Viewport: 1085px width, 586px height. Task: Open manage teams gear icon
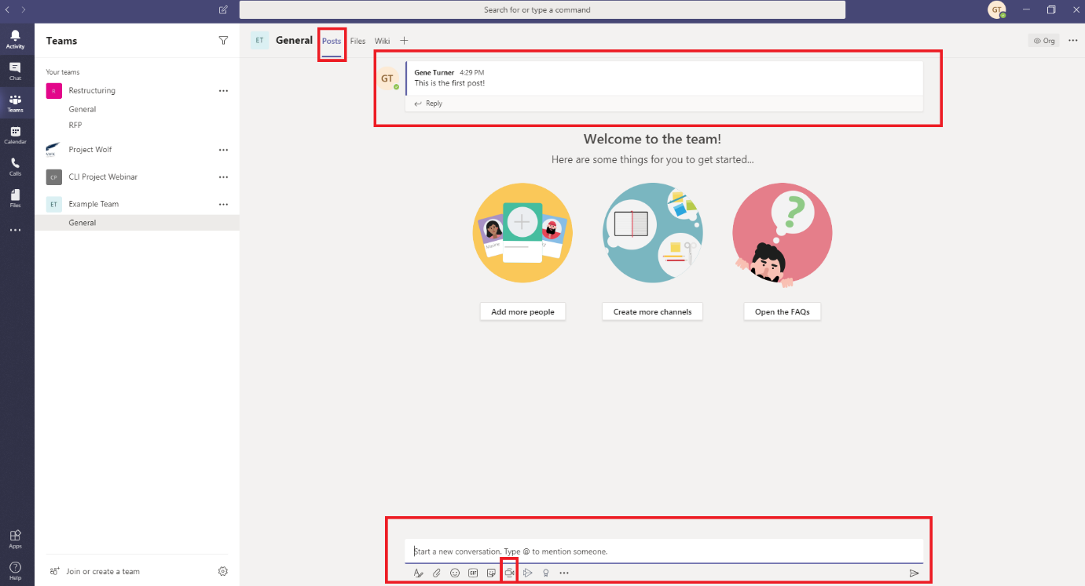(x=223, y=571)
